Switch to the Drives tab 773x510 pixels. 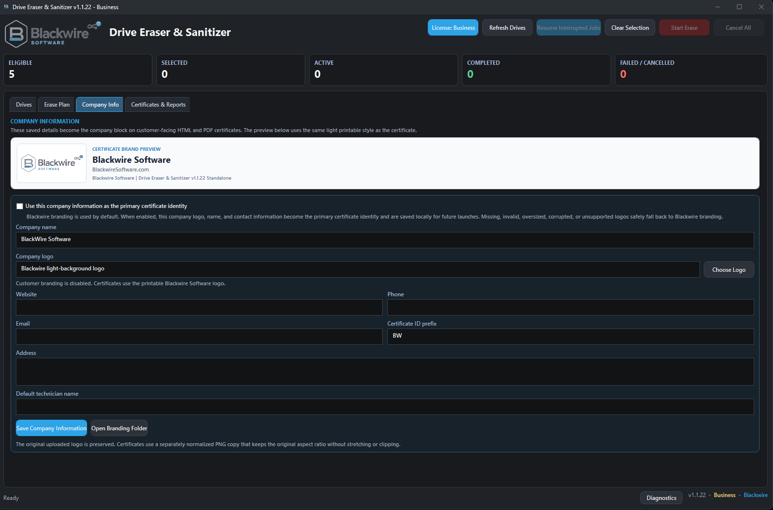[x=24, y=105]
